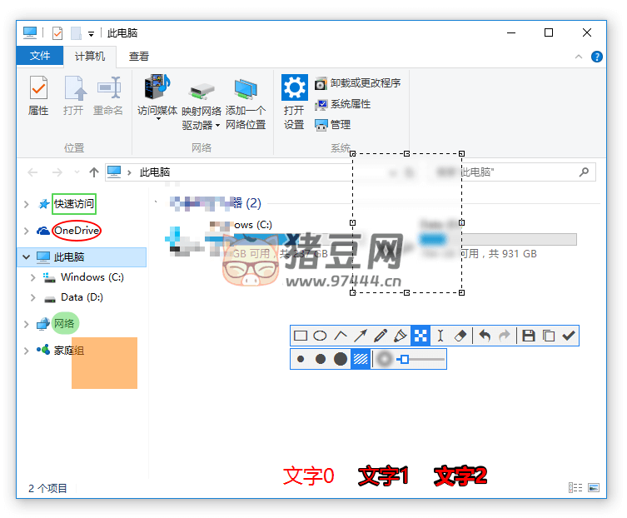This screenshot has height=518, width=627.
Task: Switch to large icons view in status bar
Action: [x=594, y=487]
